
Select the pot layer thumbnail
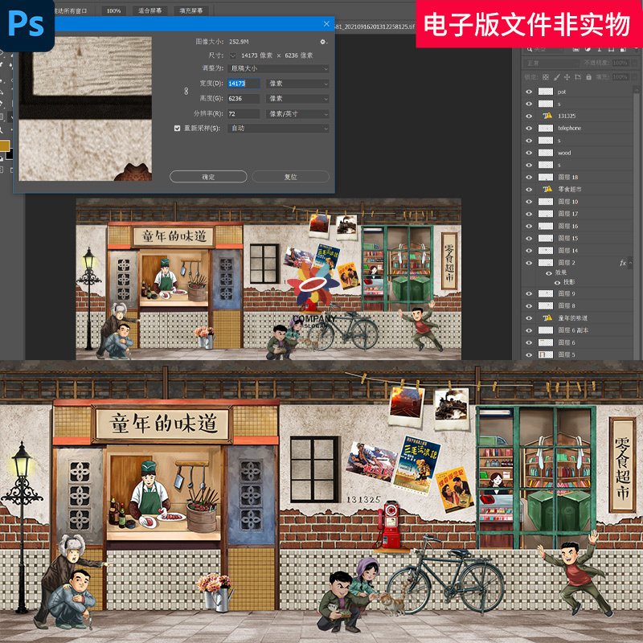[x=546, y=92]
